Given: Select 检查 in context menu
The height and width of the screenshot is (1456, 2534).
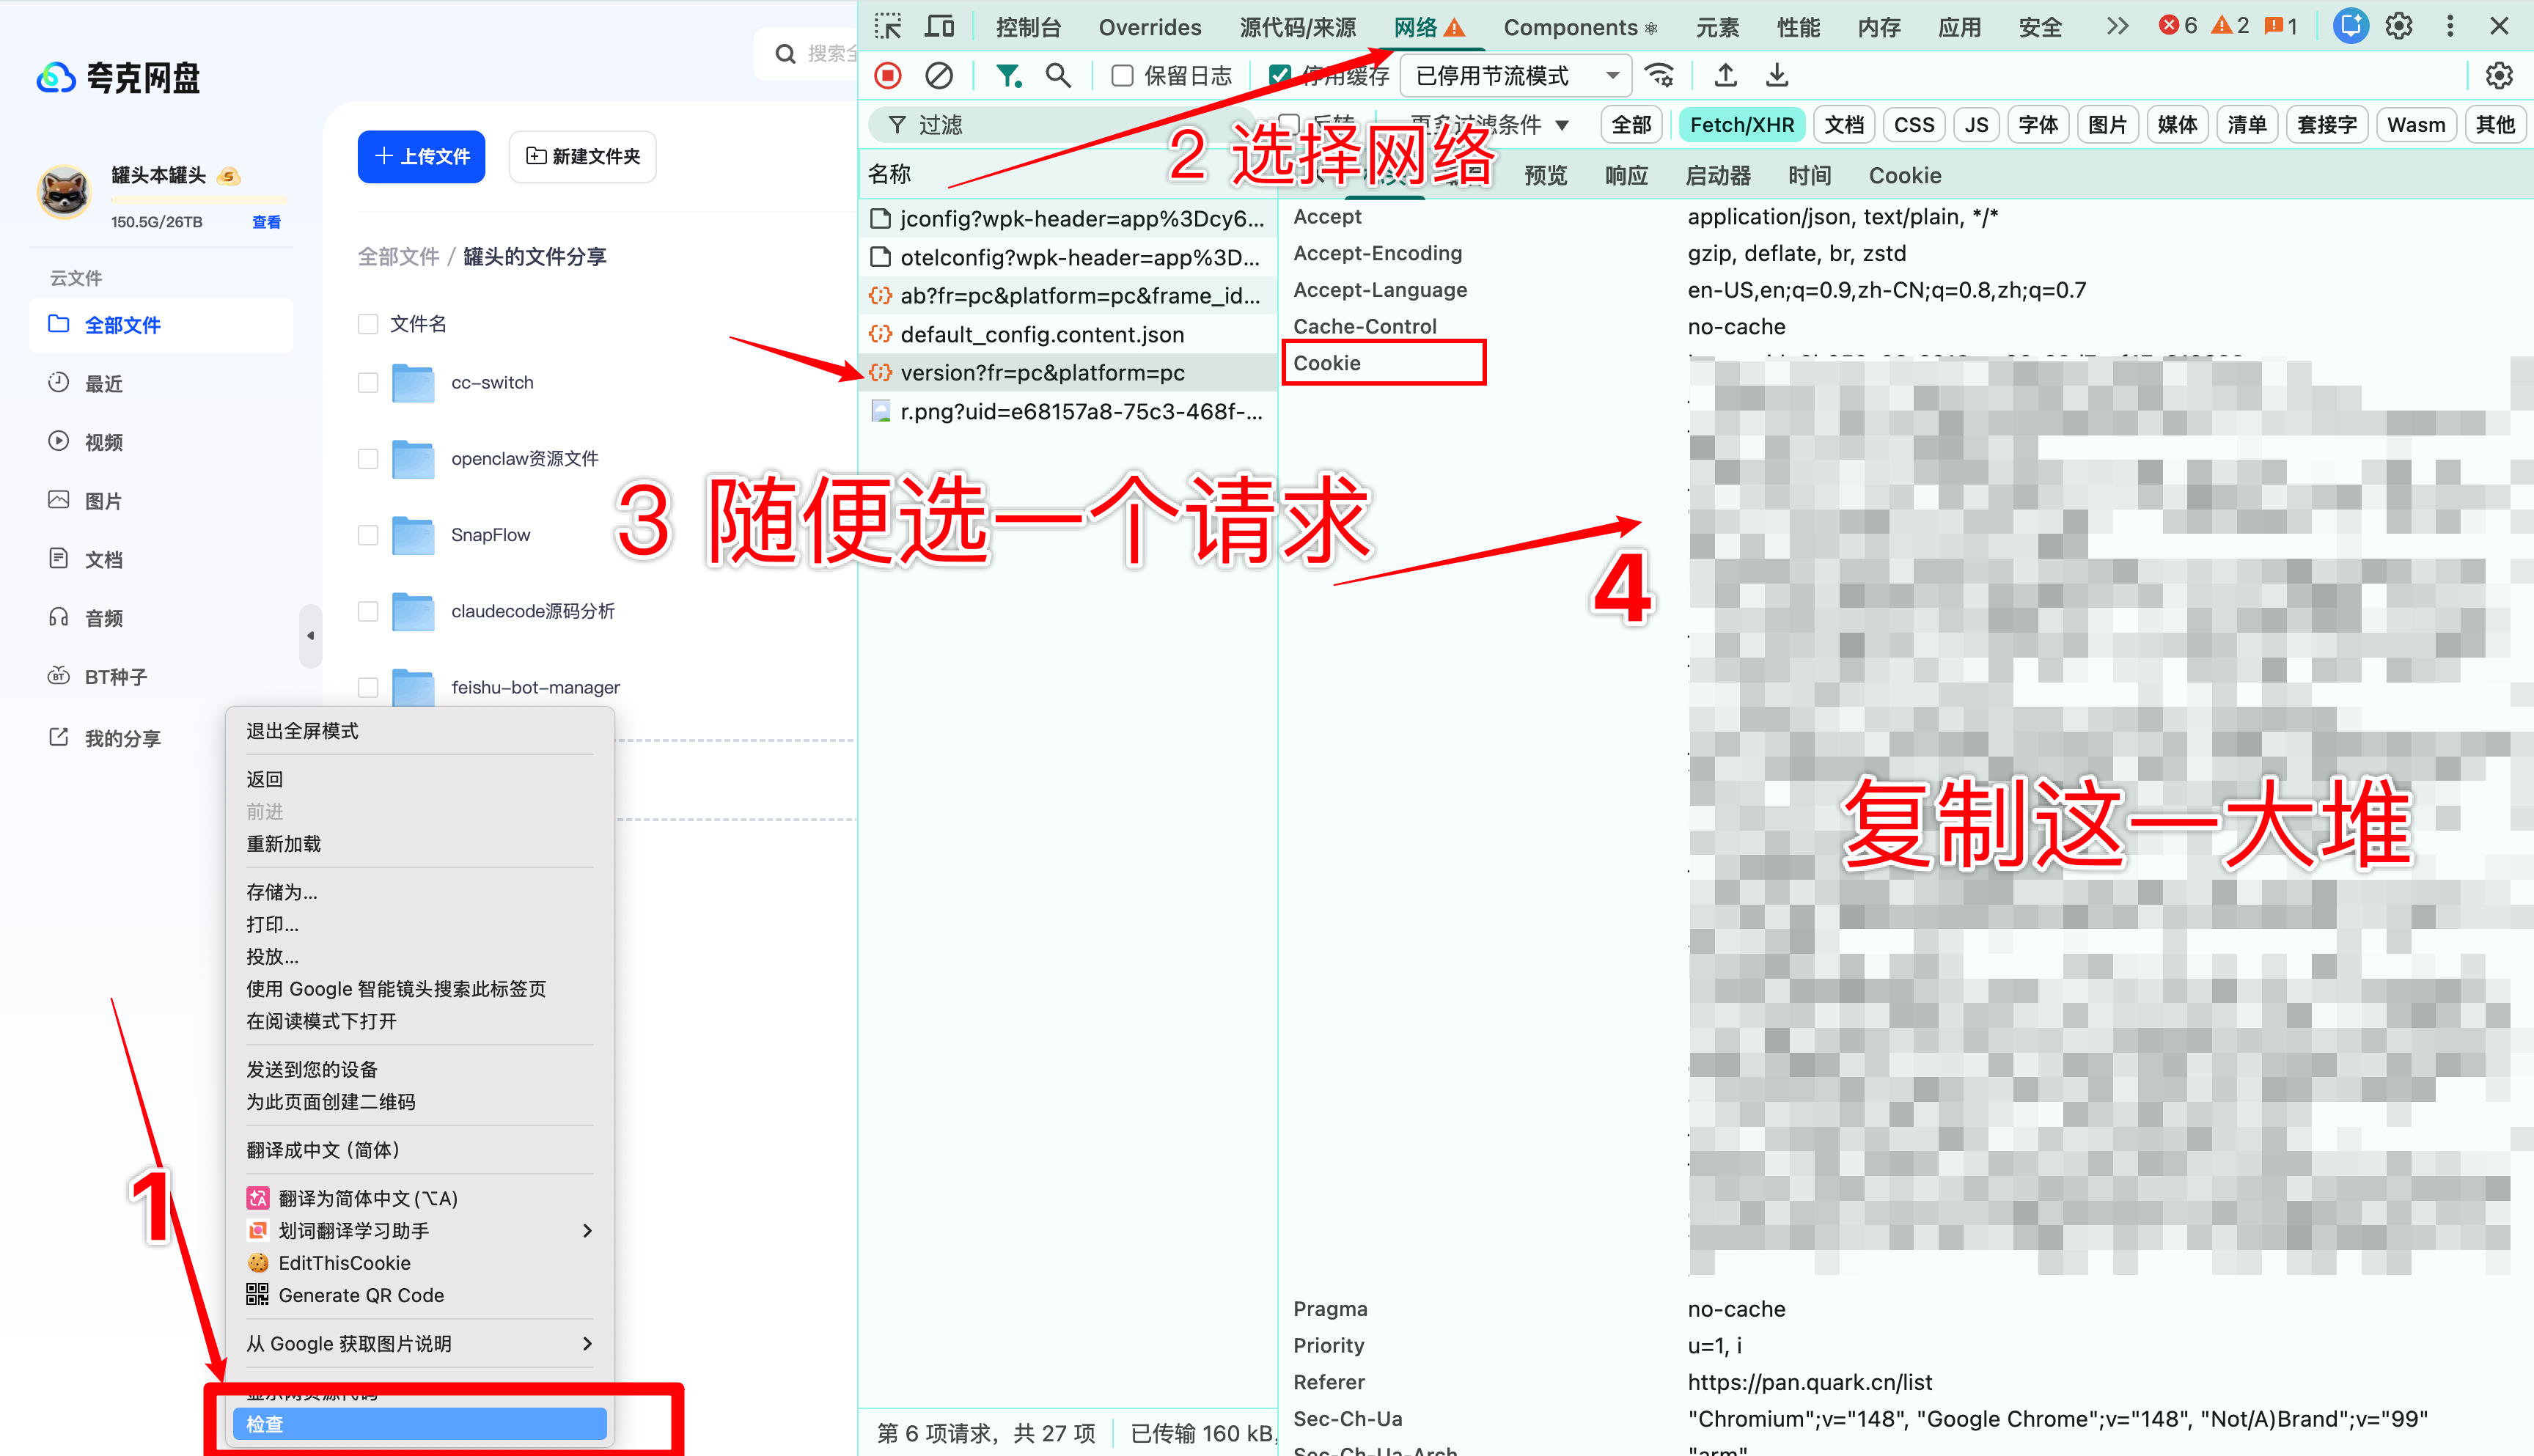Looking at the screenshot, I should point(420,1424).
